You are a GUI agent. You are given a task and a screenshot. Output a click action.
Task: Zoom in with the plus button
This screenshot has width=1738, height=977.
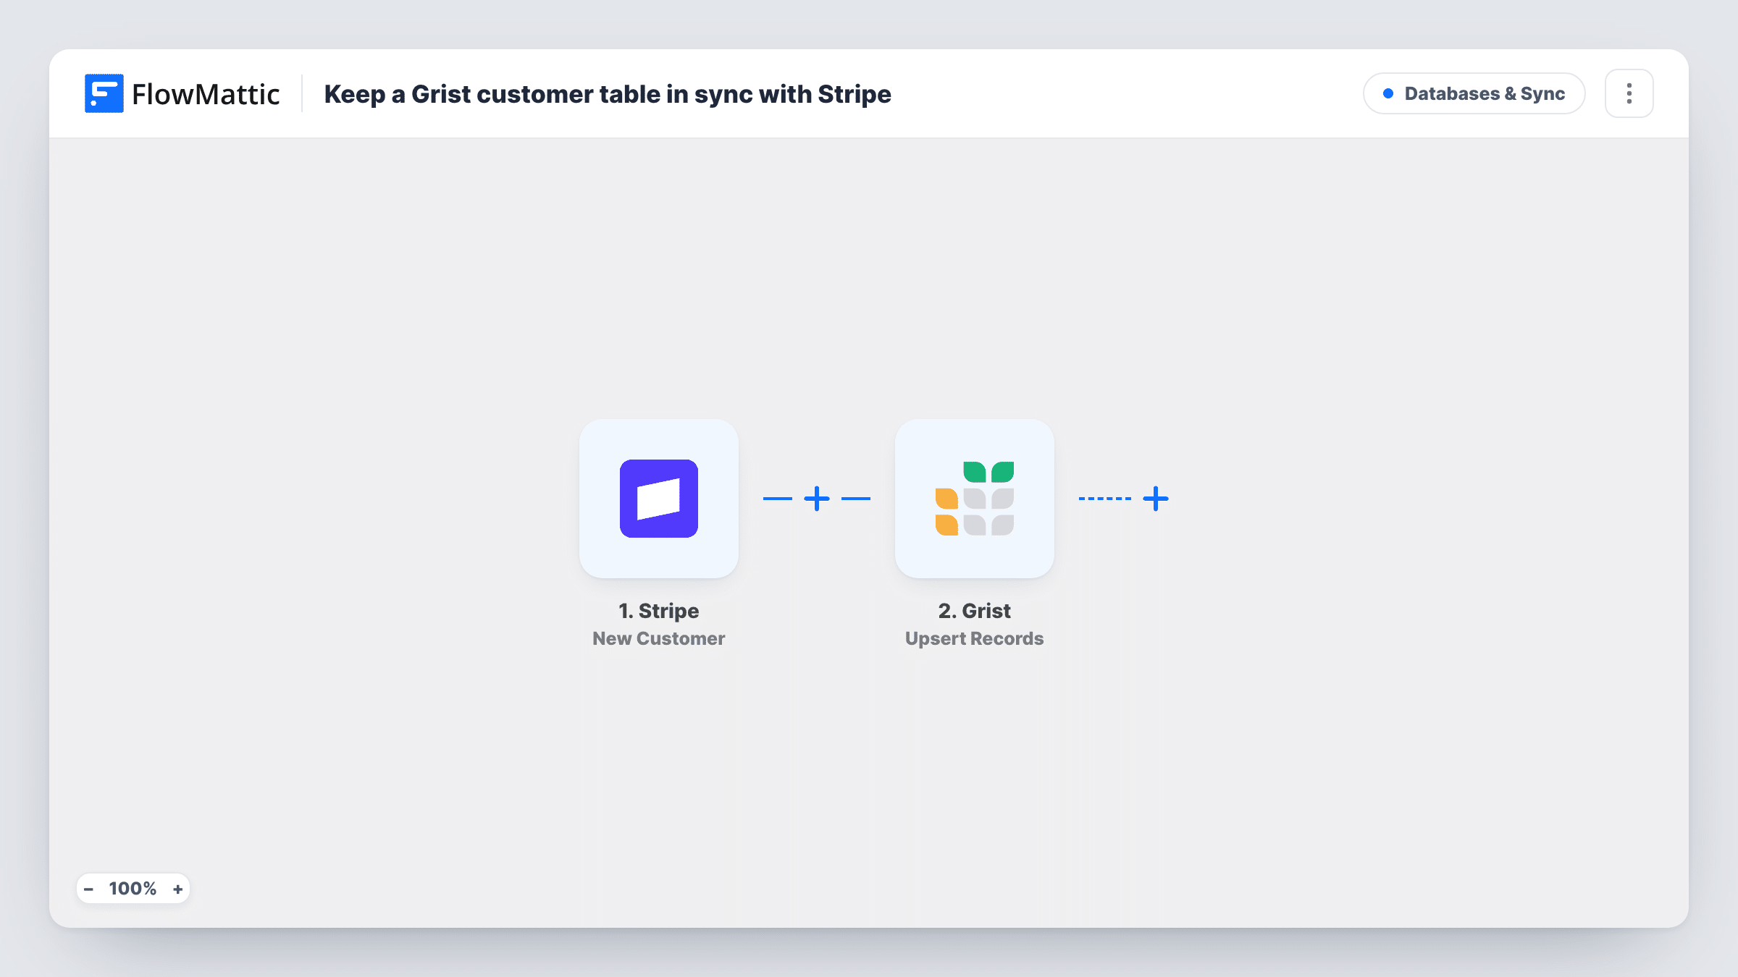click(x=177, y=889)
